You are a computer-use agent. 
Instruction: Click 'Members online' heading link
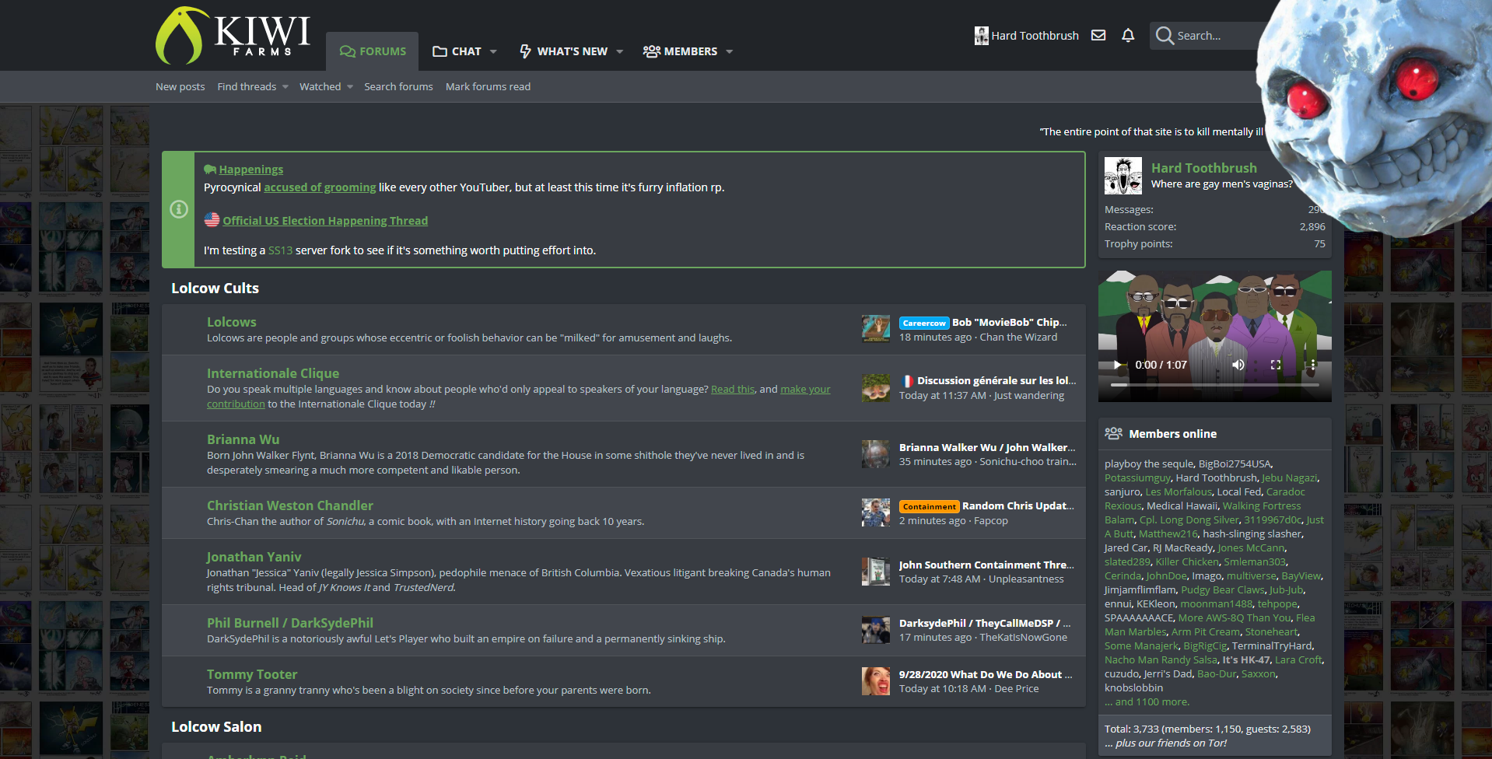tap(1173, 434)
